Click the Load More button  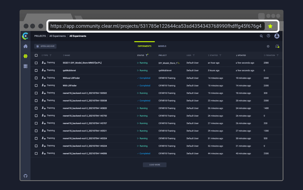[x=154, y=165]
